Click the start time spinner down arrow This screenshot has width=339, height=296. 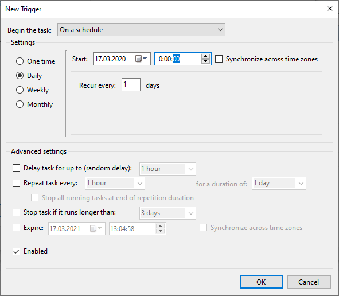click(x=205, y=61)
